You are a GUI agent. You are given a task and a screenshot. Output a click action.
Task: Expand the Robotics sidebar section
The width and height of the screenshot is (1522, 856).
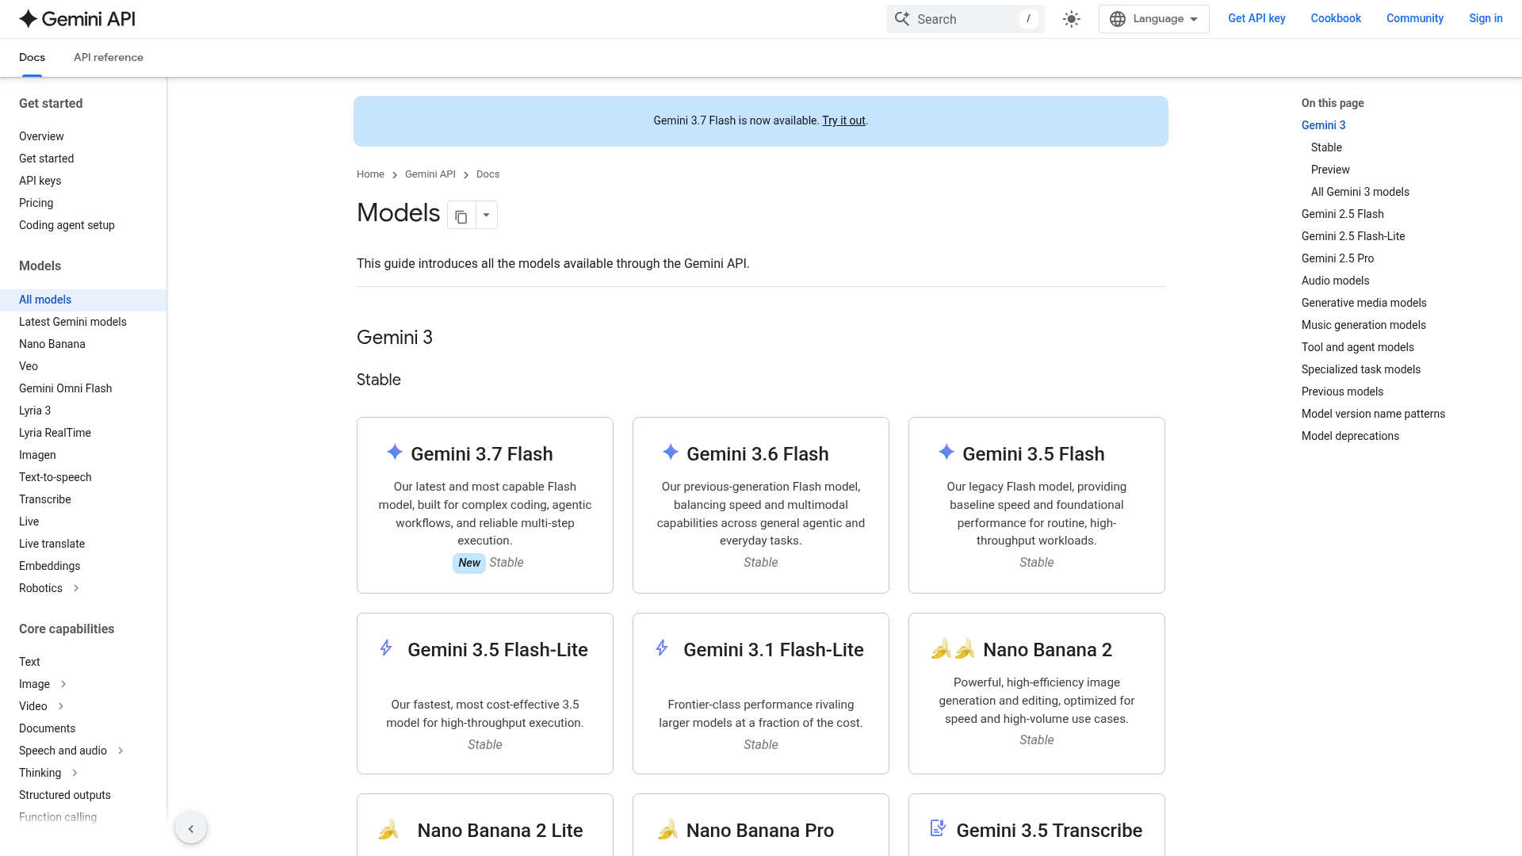pos(76,588)
